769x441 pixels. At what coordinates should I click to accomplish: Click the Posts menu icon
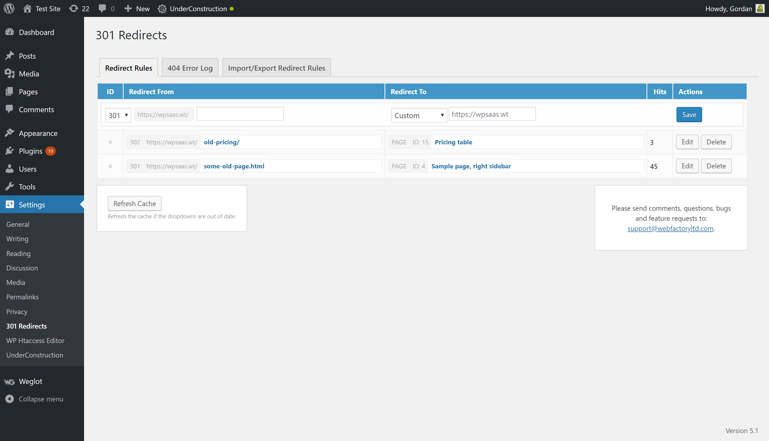11,55
